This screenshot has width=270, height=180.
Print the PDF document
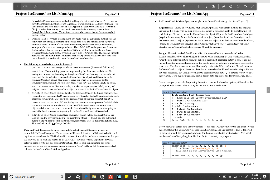click(231, 6)
